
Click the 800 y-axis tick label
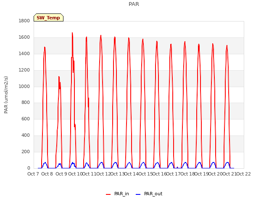click(x=26, y=103)
